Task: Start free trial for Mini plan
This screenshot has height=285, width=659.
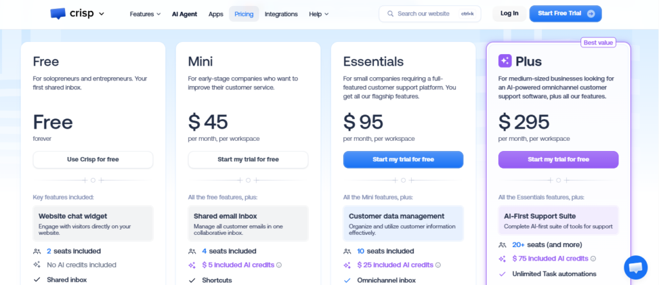Action: click(248, 160)
